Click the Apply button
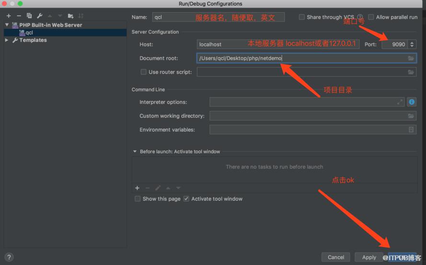The height and width of the screenshot is (265, 426). 369,257
